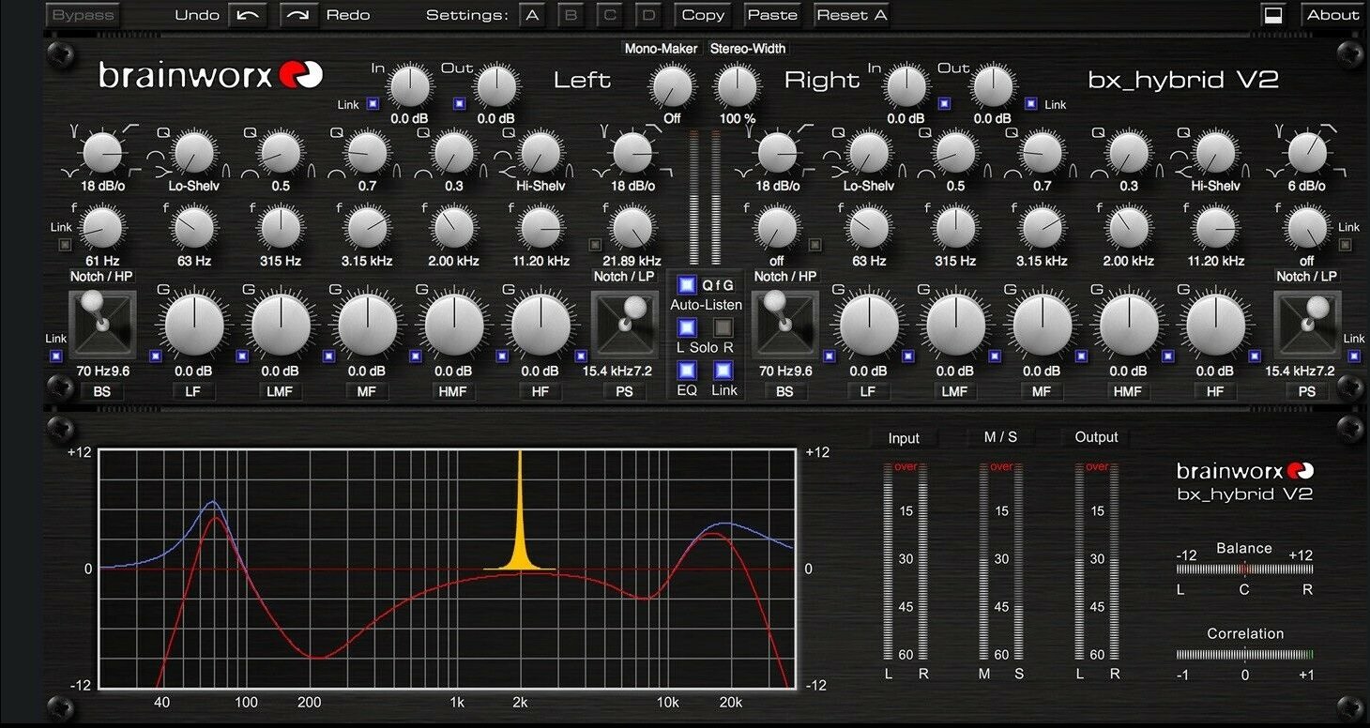Toggle the Left LF band button

click(x=195, y=391)
